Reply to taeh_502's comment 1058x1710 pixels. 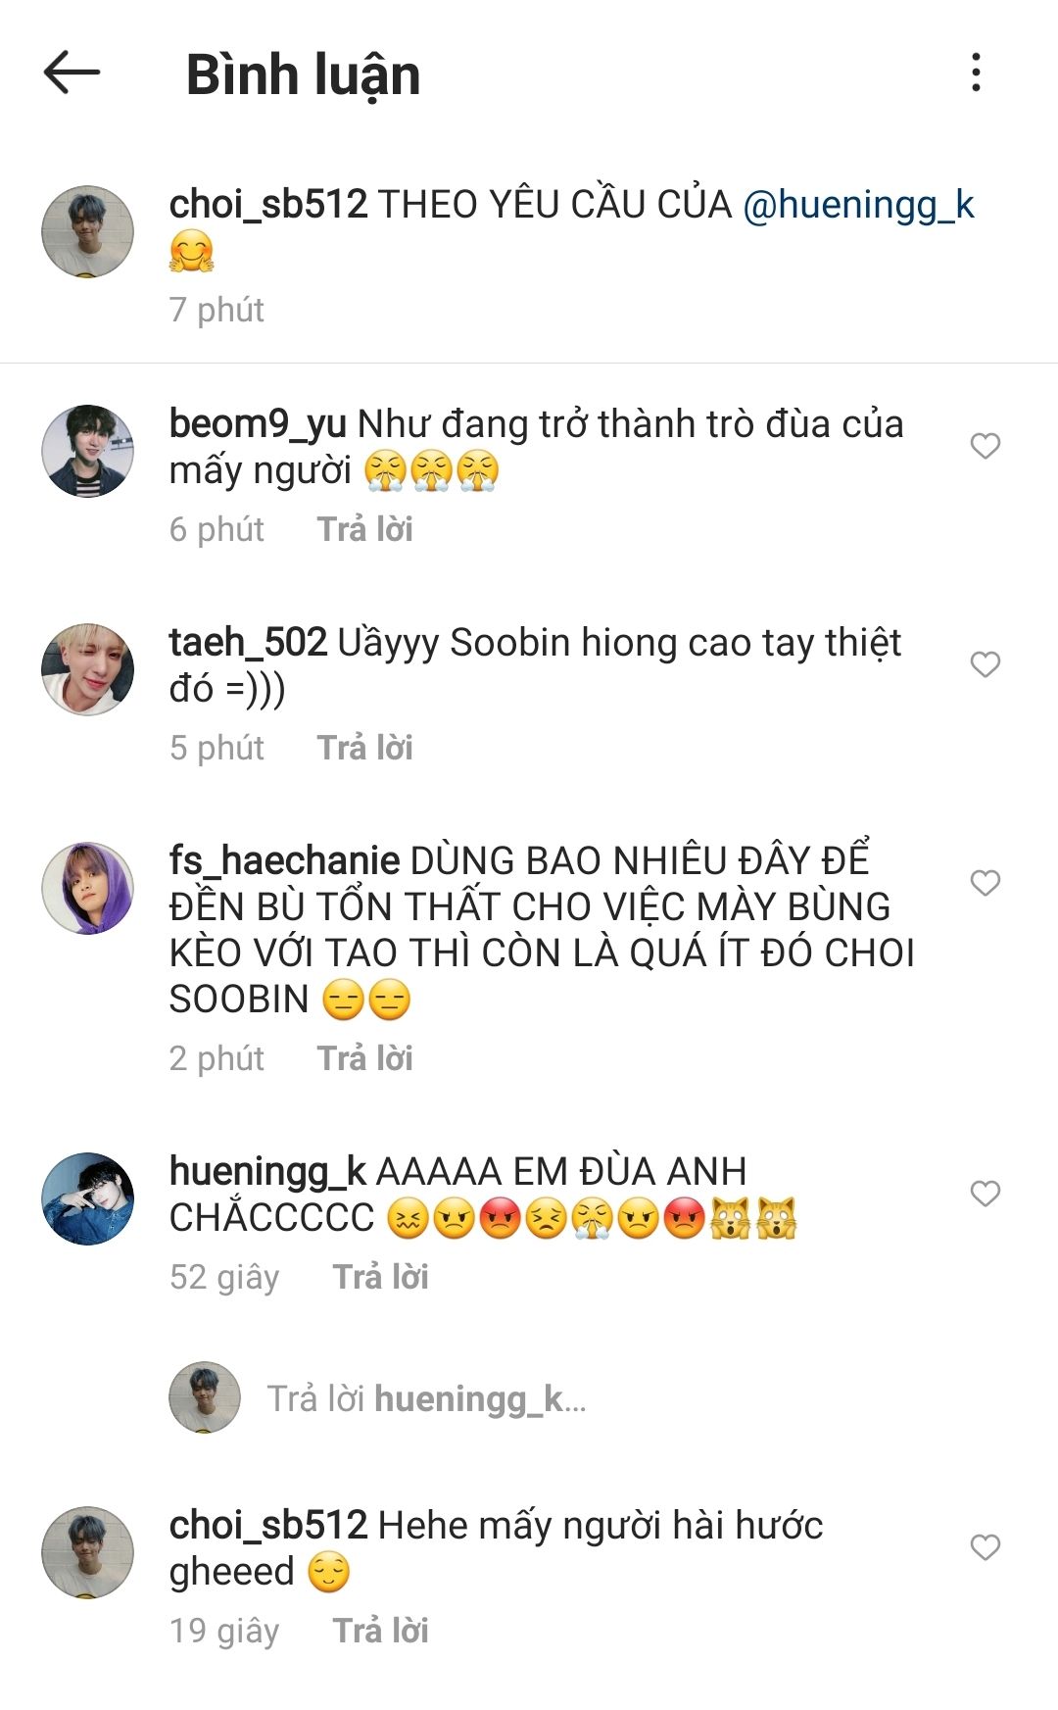[364, 748]
